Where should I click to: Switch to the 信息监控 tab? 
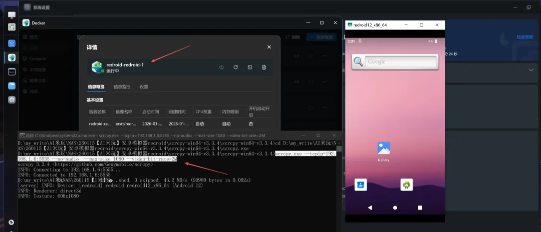pos(122,86)
